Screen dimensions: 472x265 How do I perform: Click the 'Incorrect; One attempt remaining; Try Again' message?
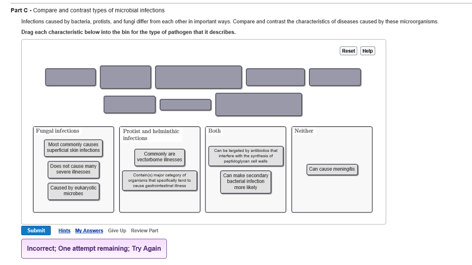click(x=94, y=248)
